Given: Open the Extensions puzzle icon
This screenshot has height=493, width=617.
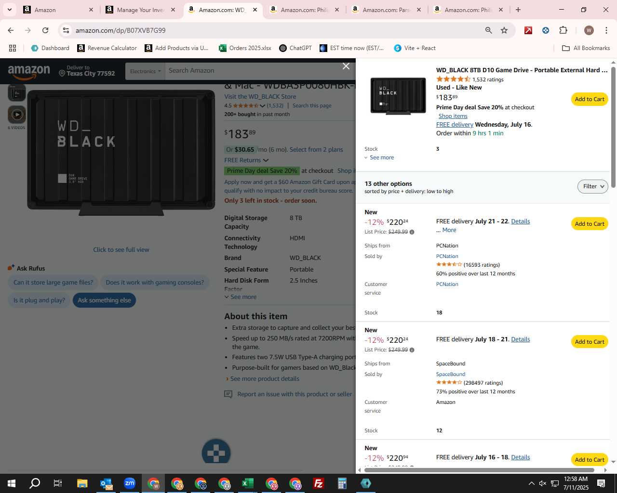Looking at the screenshot, I should (x=563, y=30).
